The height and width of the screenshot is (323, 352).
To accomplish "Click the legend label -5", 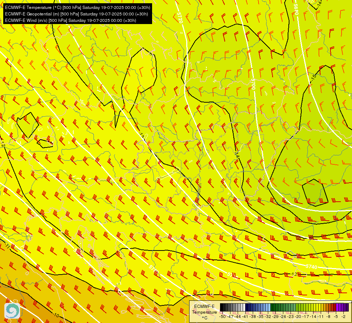I will pyautogui.click(x=335, y=317).
